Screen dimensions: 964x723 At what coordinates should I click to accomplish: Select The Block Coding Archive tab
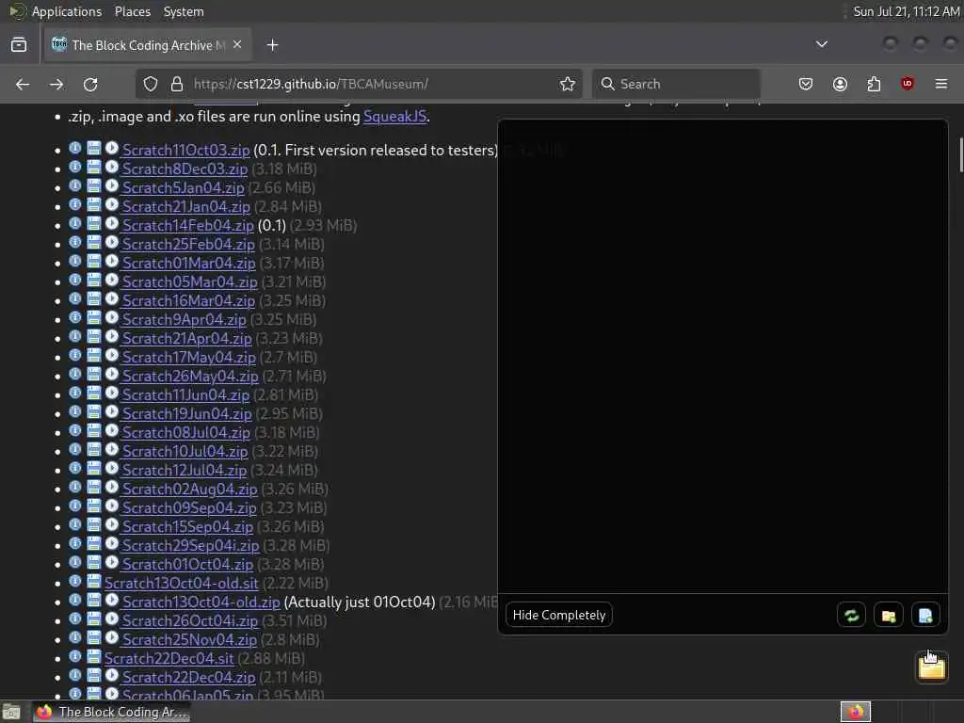click(x=148, y=45)
